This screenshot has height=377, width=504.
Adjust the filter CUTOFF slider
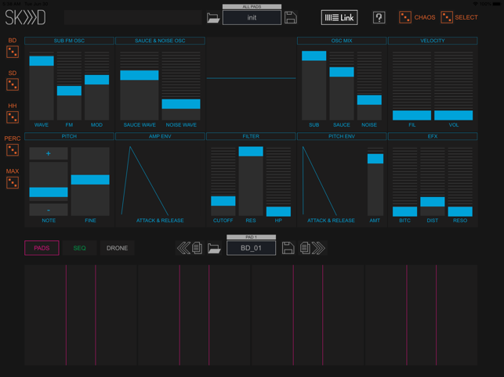tap(223, 181)
